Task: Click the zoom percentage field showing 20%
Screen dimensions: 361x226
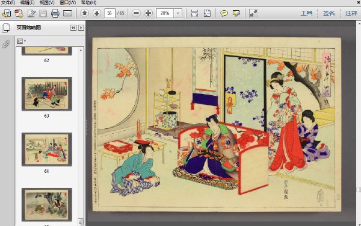Action: pyautogui.click(x=165, y=13)
